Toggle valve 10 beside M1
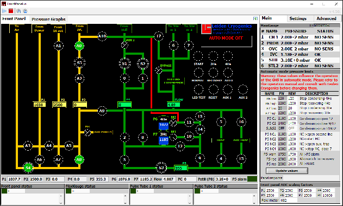343x206 pixels. pyautogui.click(x=189, y=137)
